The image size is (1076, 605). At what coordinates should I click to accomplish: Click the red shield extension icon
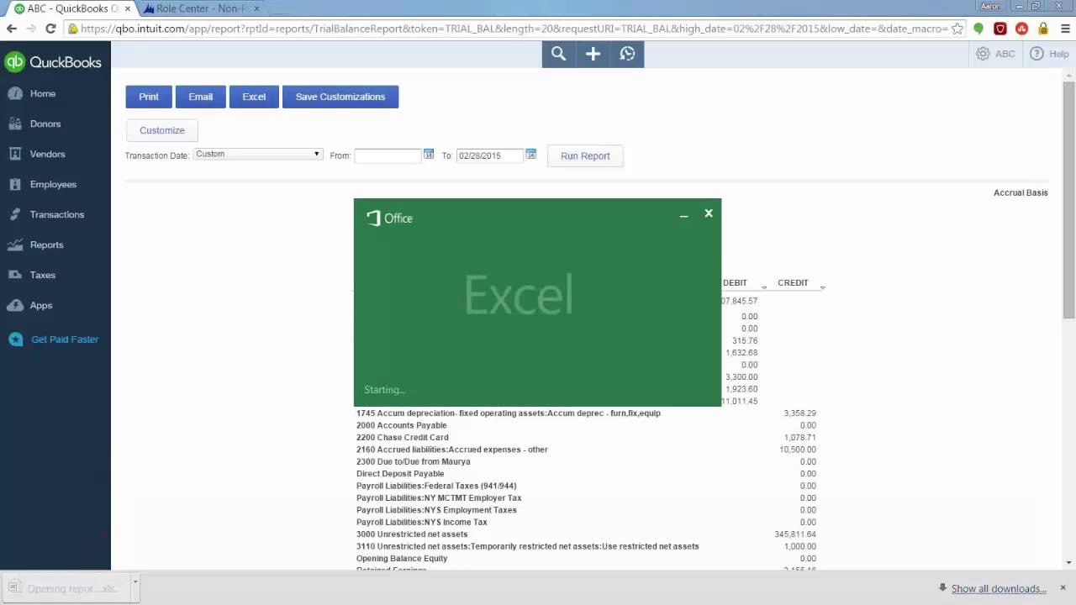coord(1000,29)
